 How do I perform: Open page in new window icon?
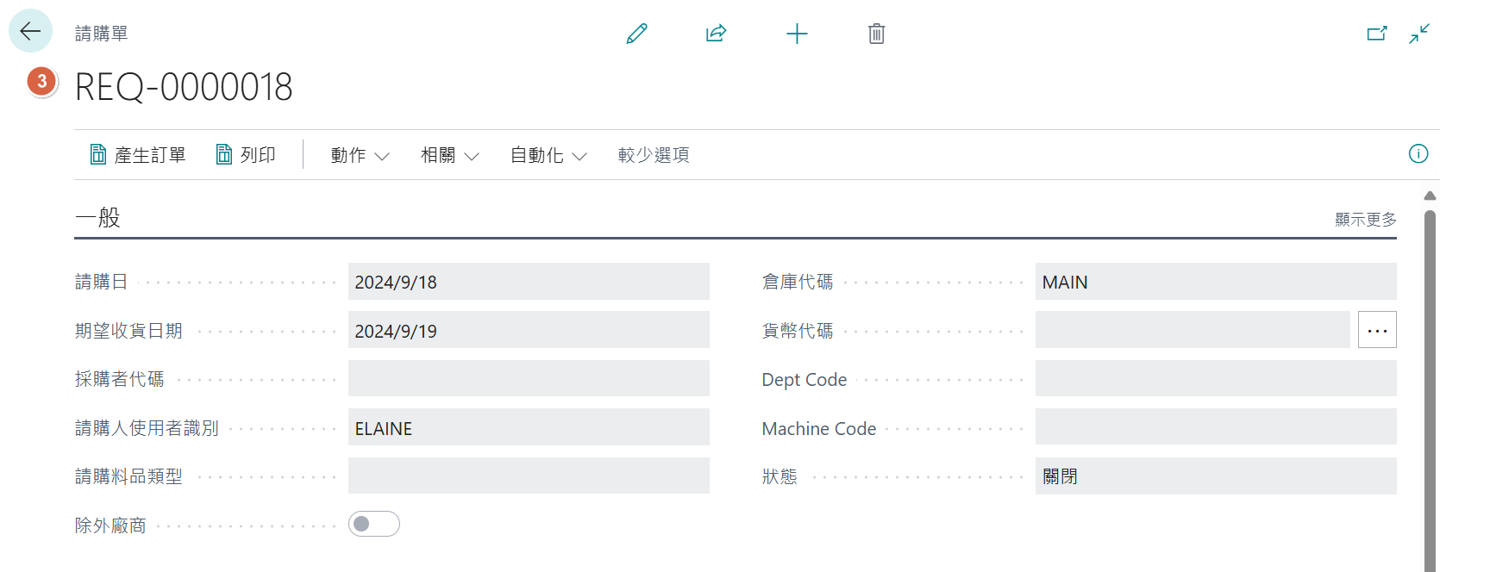(x=1377, y=34)
